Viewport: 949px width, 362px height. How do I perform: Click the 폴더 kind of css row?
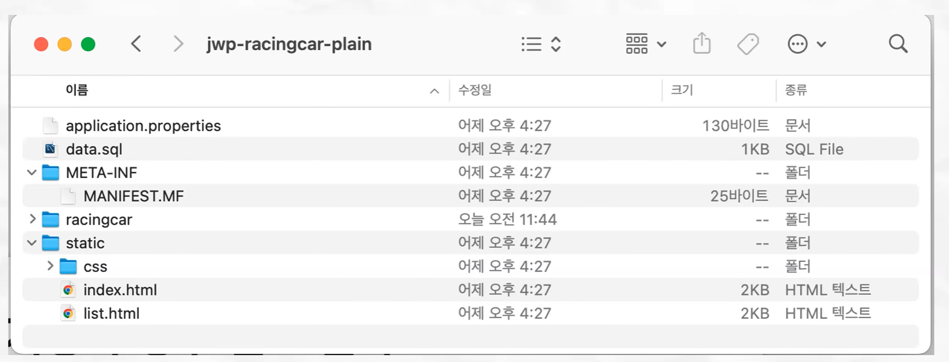coord(798,266)
